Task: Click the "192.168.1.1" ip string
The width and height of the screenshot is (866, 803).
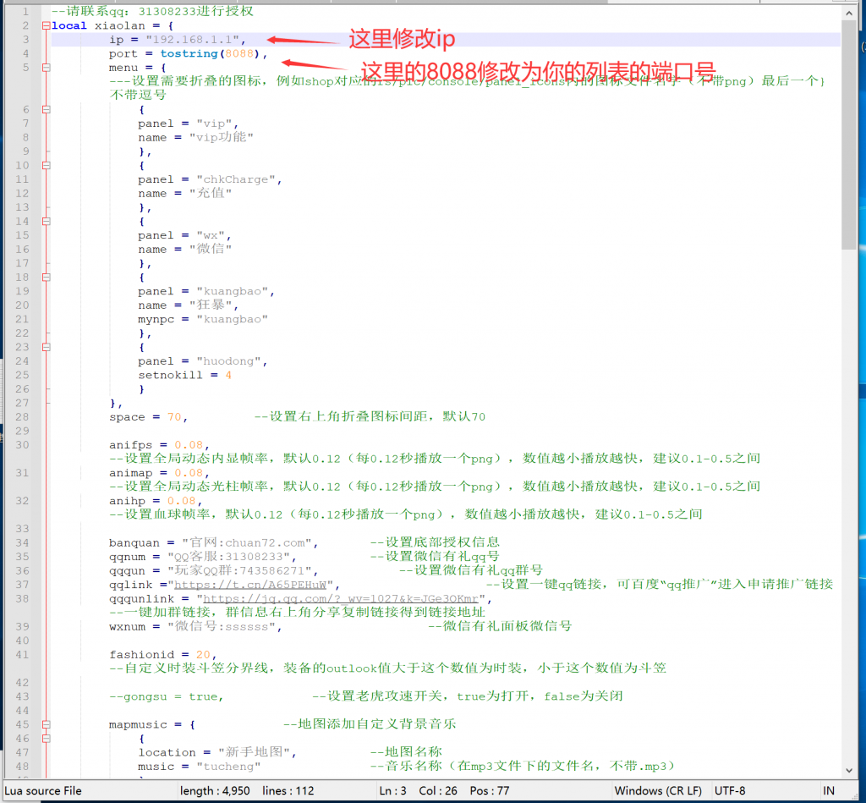Action: tap(192, 40)
